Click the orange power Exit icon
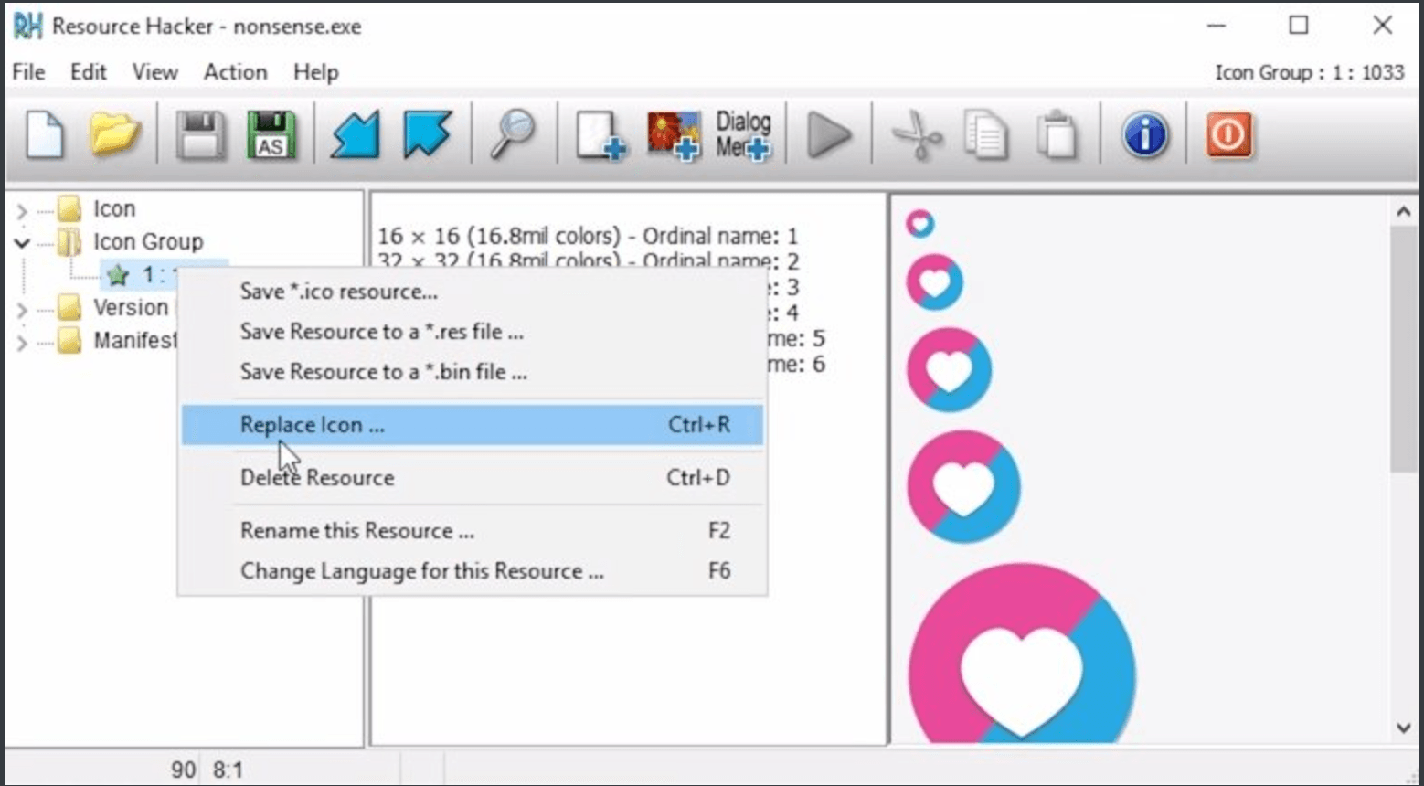The width and height of the screenshot is (1424, 786). click(1228, 135)
